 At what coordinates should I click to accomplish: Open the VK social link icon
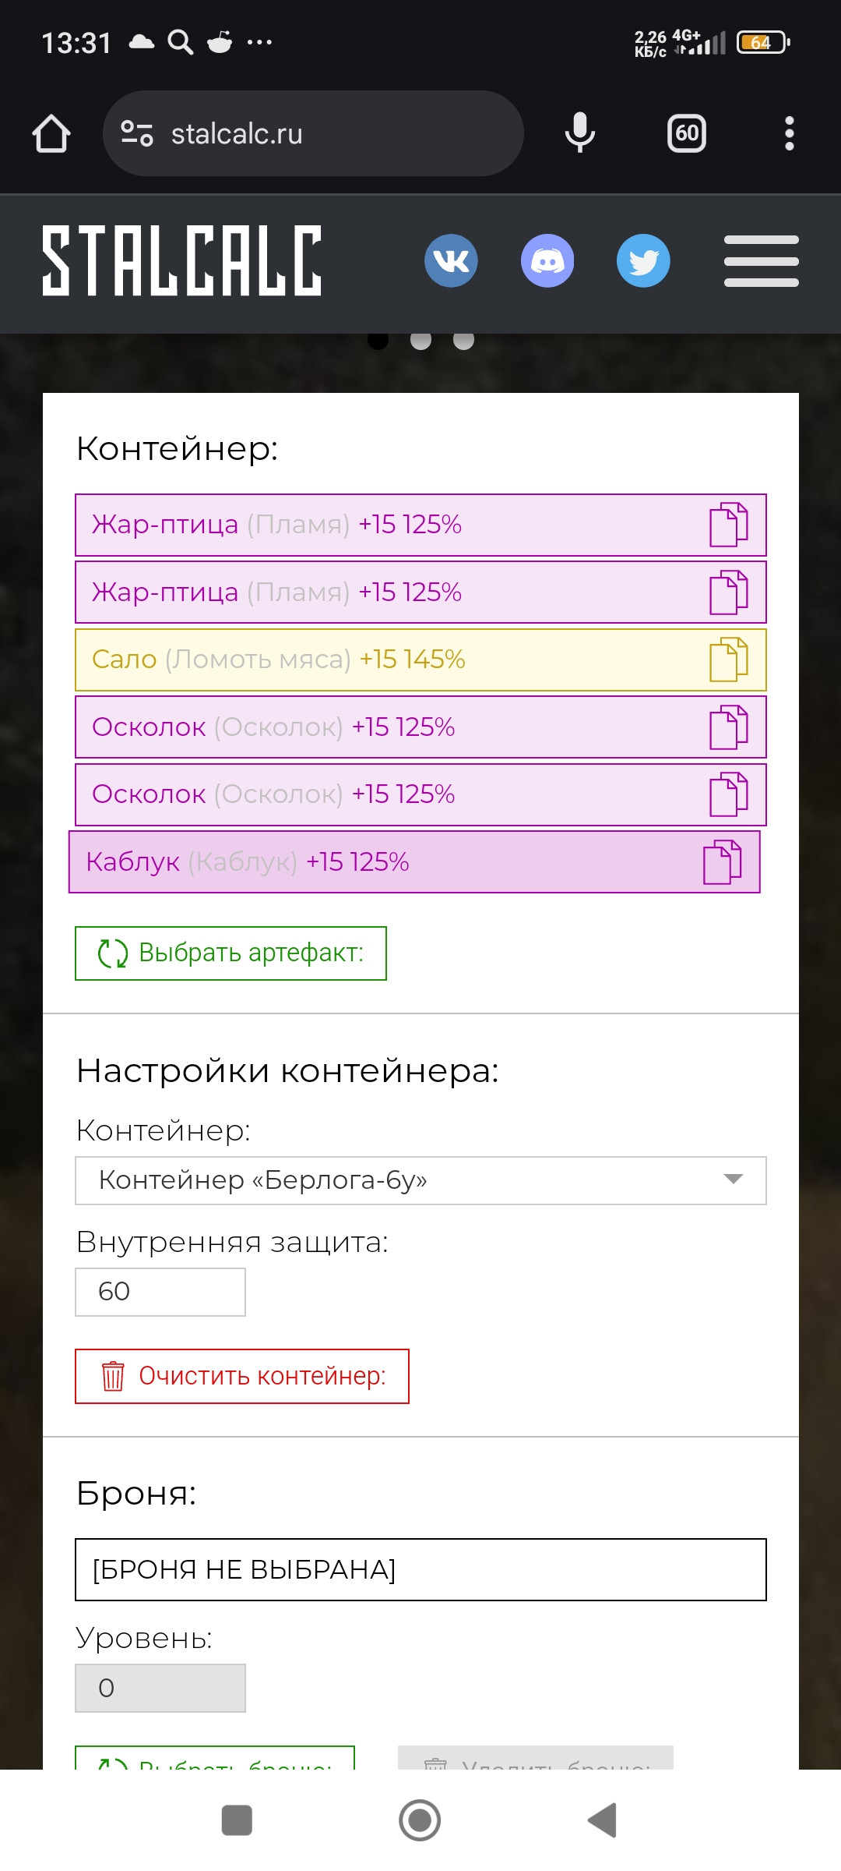[451, 260]
